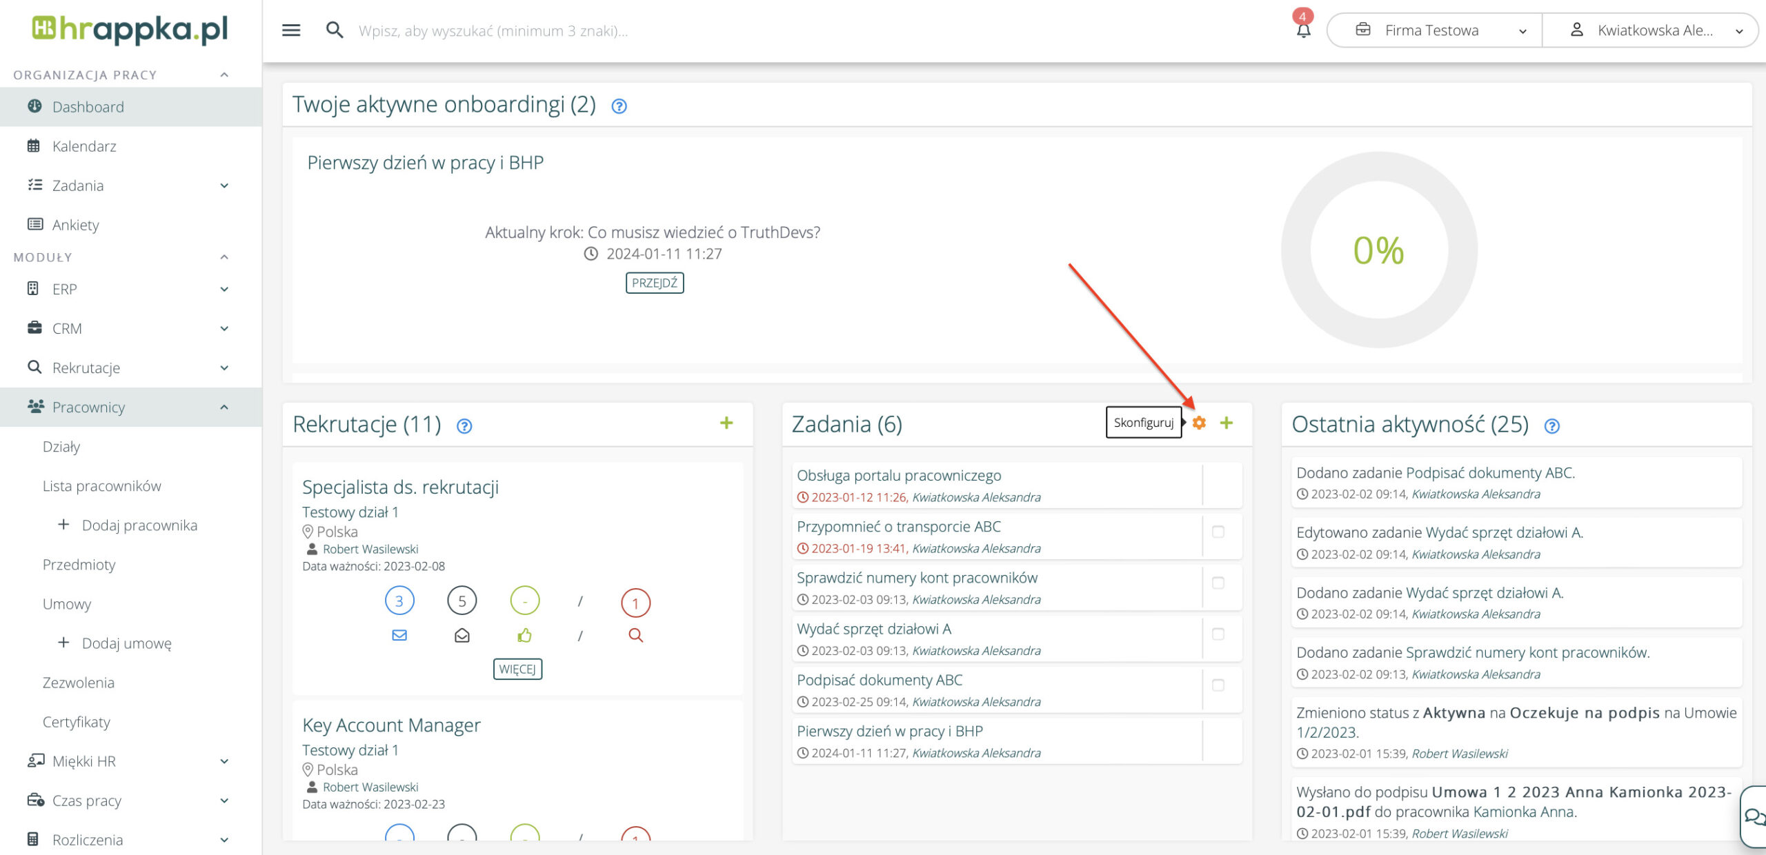Viewport: 1766px width, 855px height.
Task: Click the red magnifier icon under Specjalista
Action: [x=635, y=635]
